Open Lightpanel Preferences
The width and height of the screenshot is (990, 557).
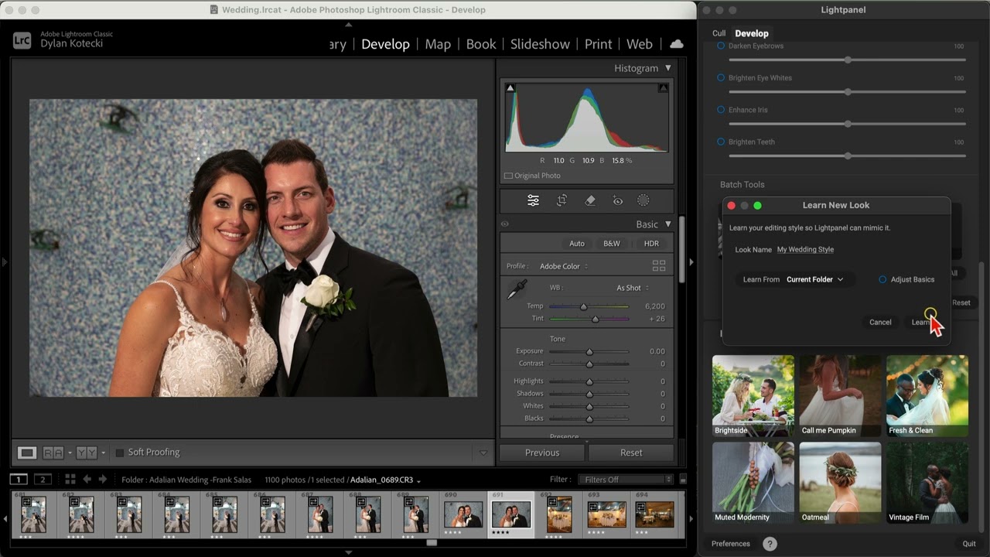tap(731, 544)
